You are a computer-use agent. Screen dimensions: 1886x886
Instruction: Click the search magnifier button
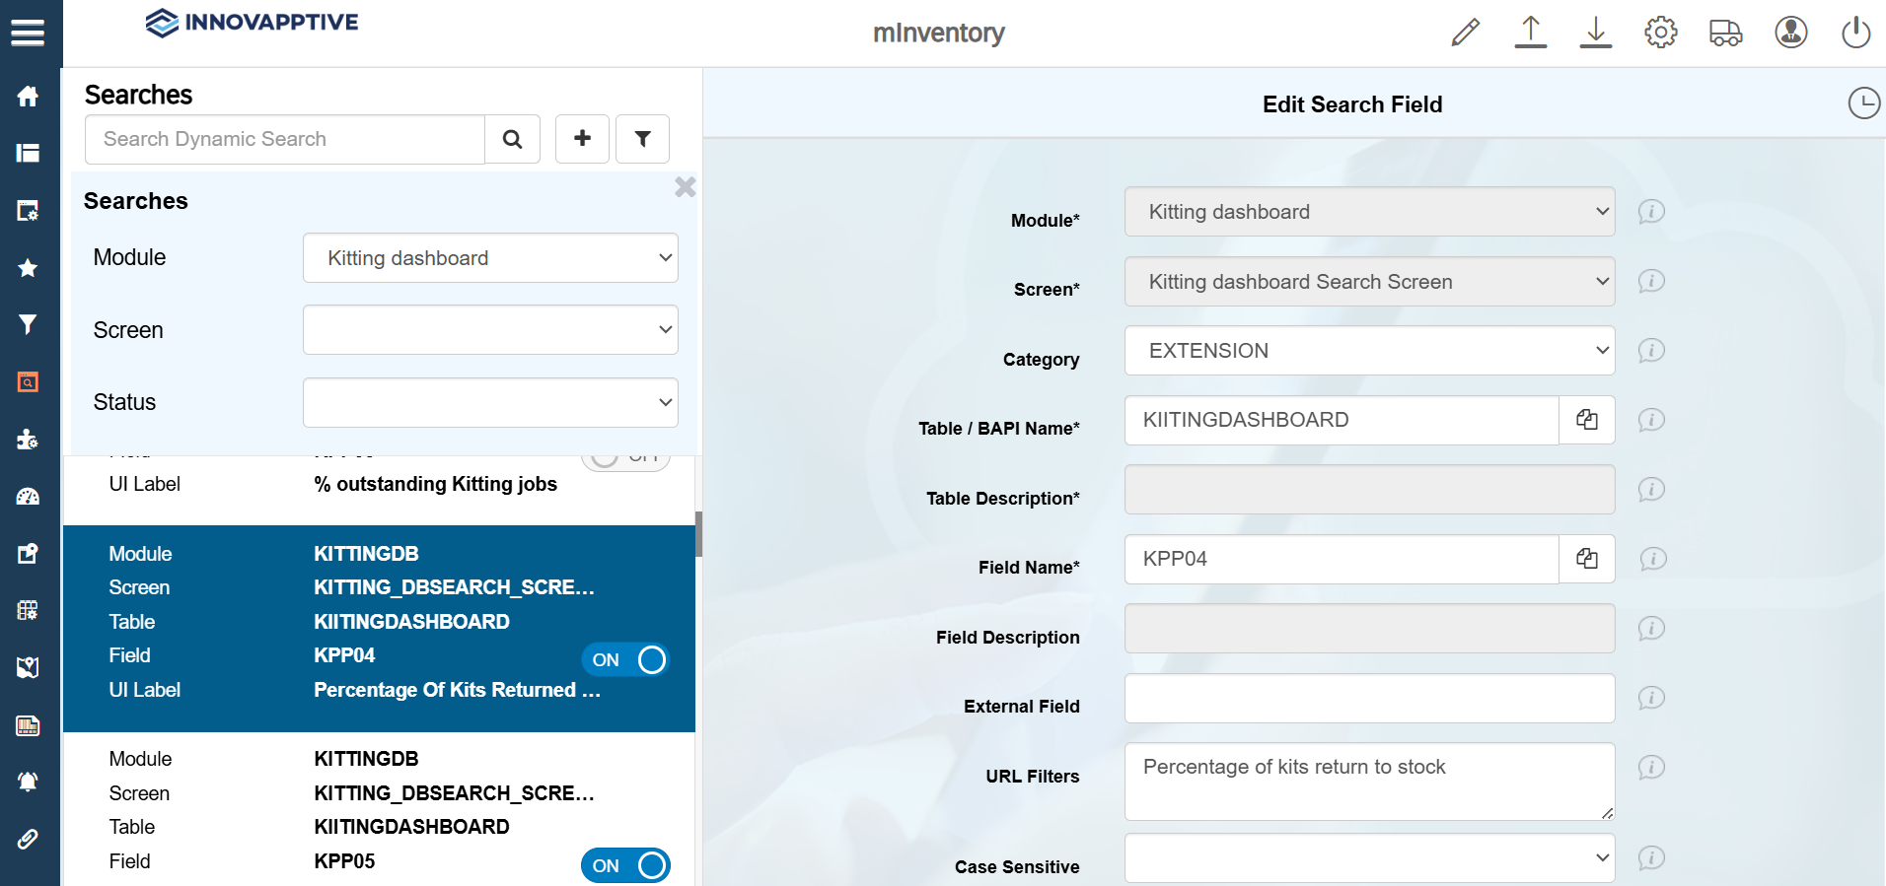pos(512,139)
